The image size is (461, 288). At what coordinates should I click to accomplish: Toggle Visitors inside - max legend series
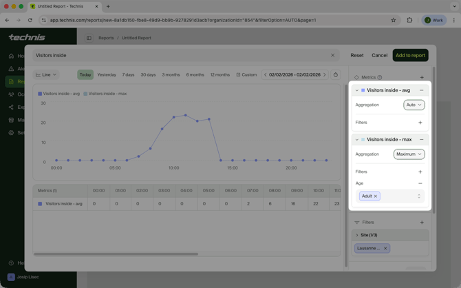click(x=106, y=94)
